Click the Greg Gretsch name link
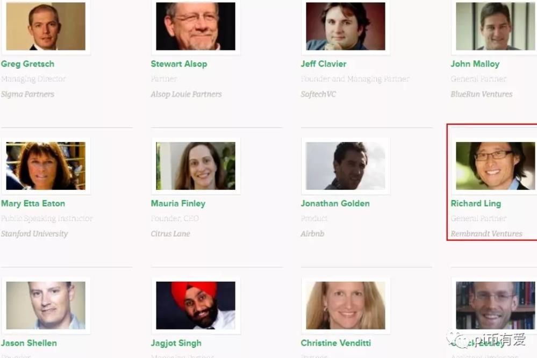Image resolution: width=537 pixels, height=358 pixels. [27, 64]
